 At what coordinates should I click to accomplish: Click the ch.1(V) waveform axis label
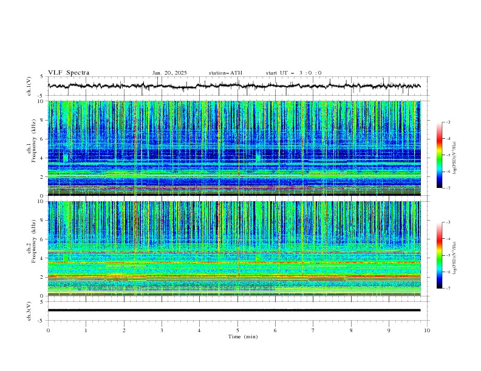[x=29, y=86]
